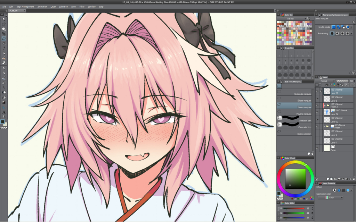Screen dimensions: 356x222
Task: Open the File menu
Action: point(4,7)
